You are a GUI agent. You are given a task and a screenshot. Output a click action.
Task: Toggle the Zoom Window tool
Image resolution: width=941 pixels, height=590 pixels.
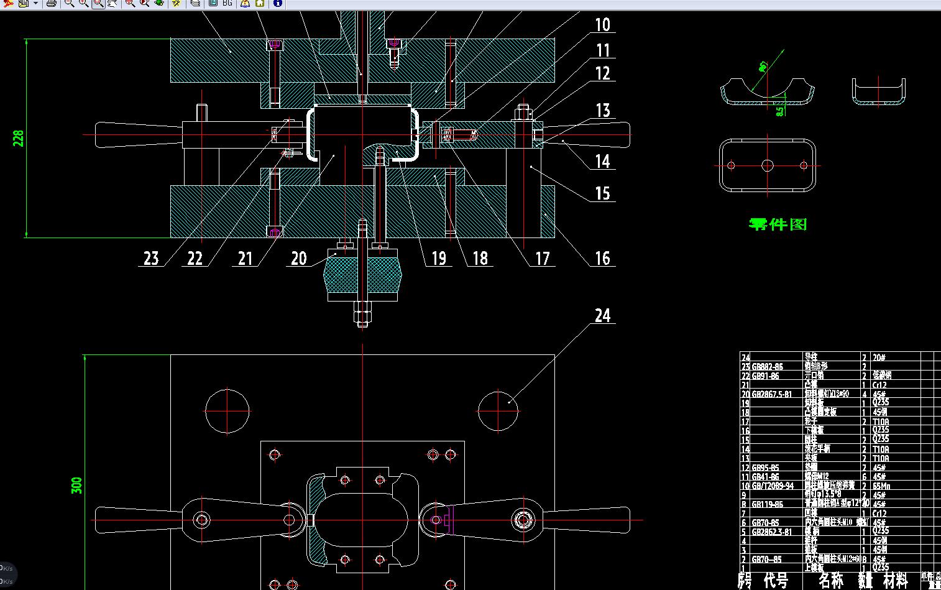[x=98, y=3]
